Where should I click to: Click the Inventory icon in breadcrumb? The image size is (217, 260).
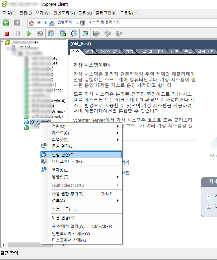tap(52, 23)
